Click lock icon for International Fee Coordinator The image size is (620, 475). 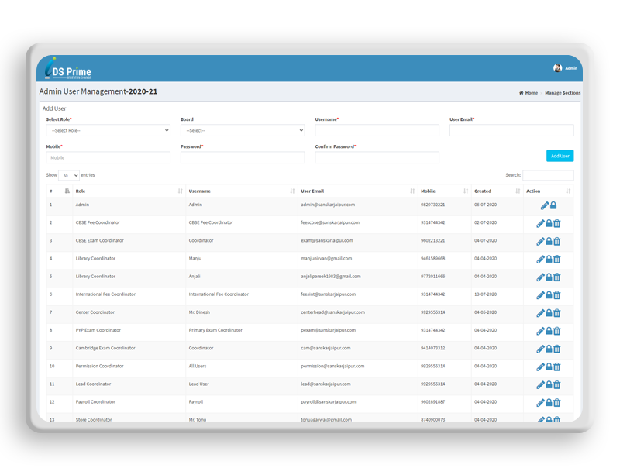pyautogui.click(x=549, y=294)
